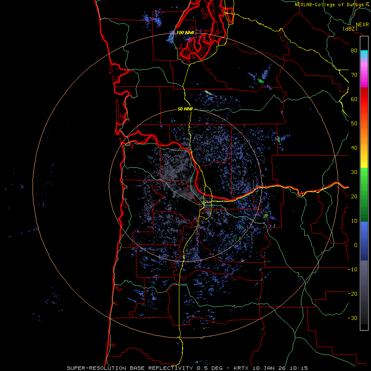Click the -30 value on dBZ scale

(352, 318)
